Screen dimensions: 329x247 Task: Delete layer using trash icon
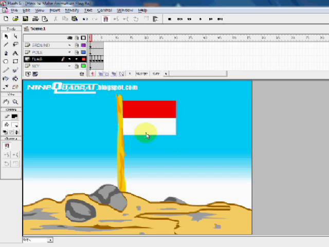coord(82,74)
